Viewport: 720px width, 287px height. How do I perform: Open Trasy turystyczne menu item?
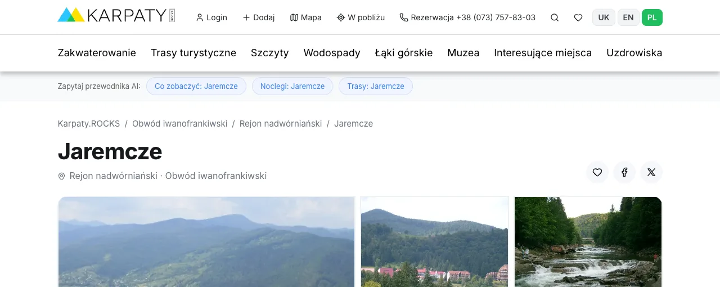193,53
